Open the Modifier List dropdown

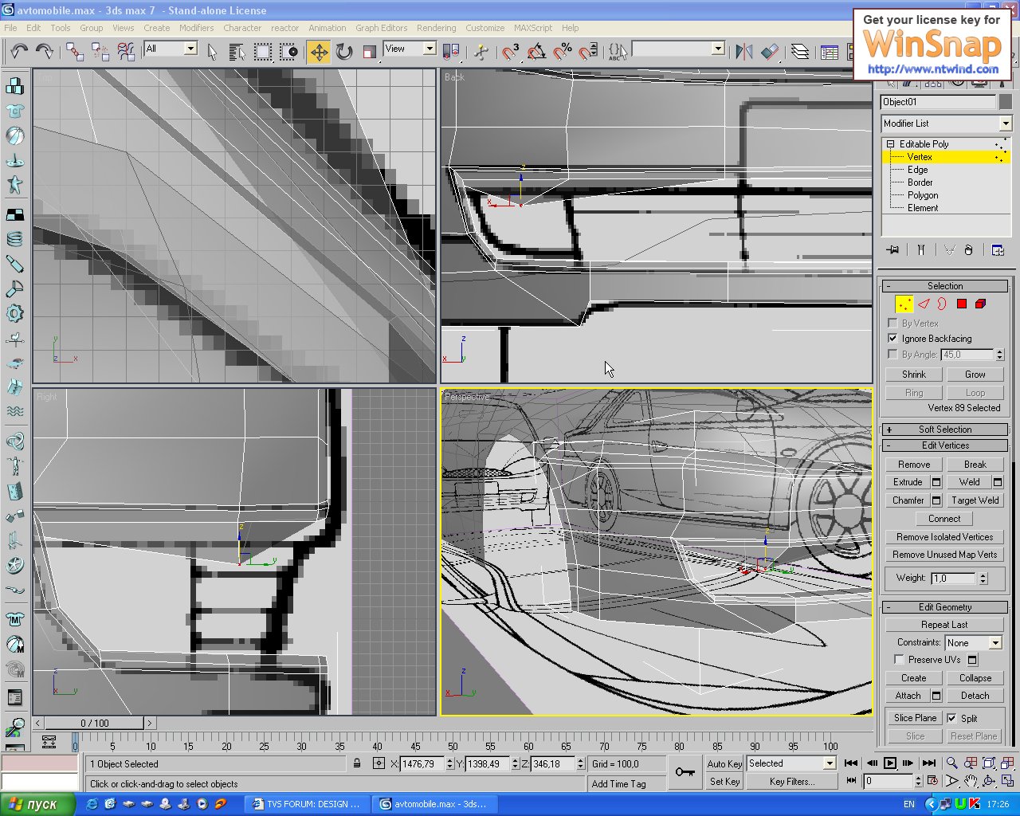tap(946, 124)
